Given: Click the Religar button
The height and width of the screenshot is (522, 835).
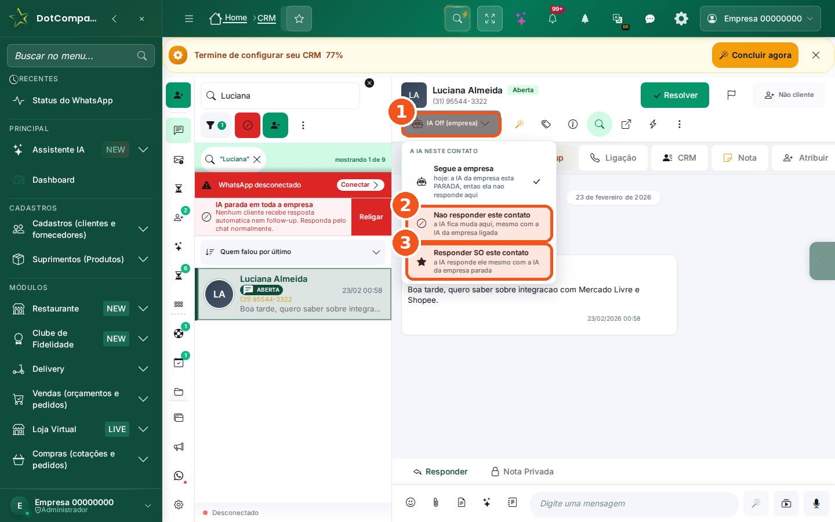Looking at the screenshot, I should [x=371, y=217].
